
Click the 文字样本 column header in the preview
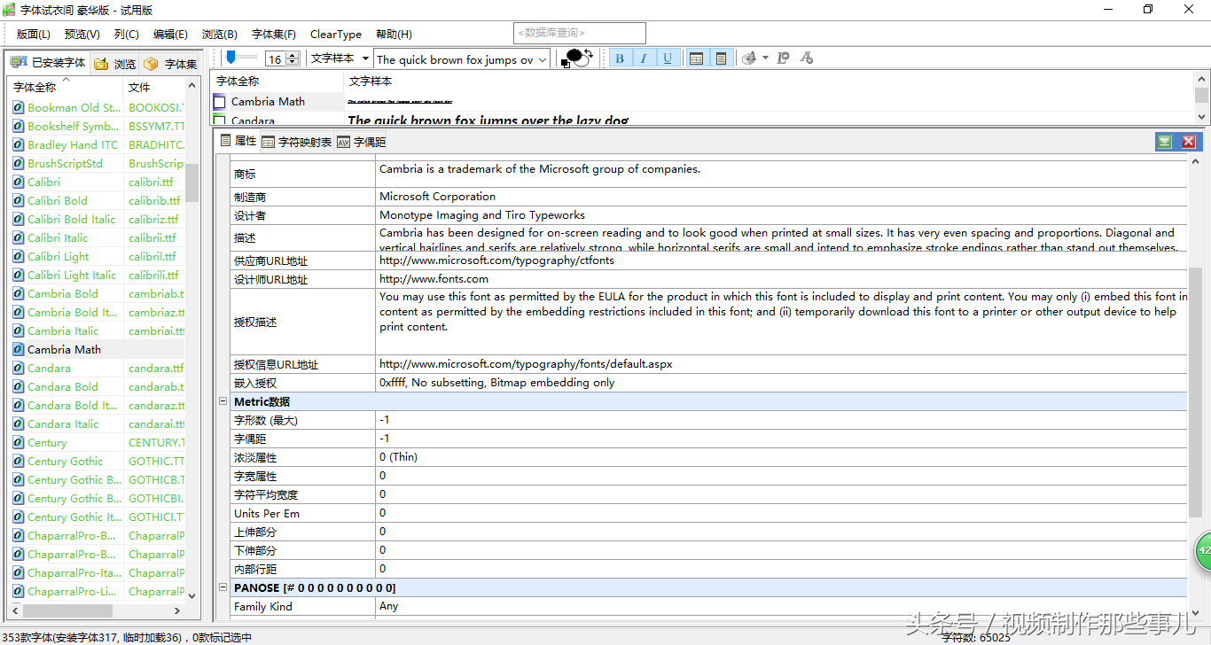(768, 81)
